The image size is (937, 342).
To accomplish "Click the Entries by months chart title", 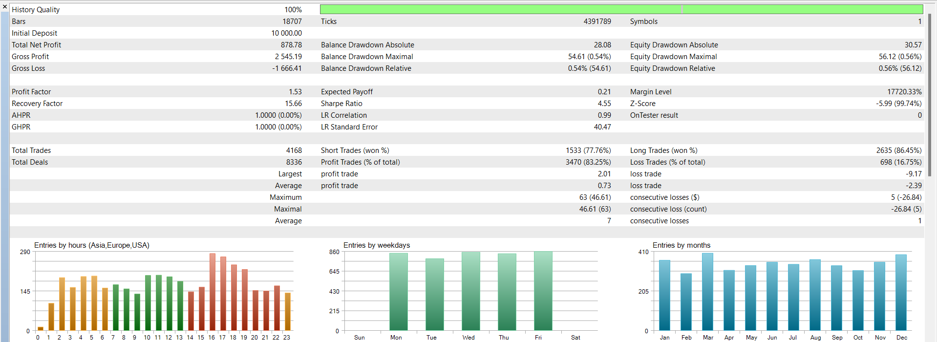I will (681, 245).
